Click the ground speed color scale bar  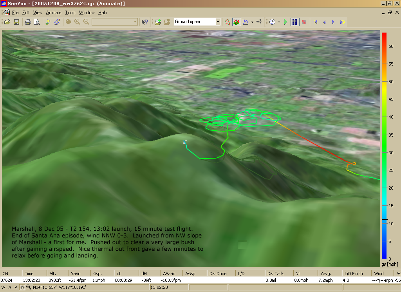pyautogui.click(x=384, y=145)
